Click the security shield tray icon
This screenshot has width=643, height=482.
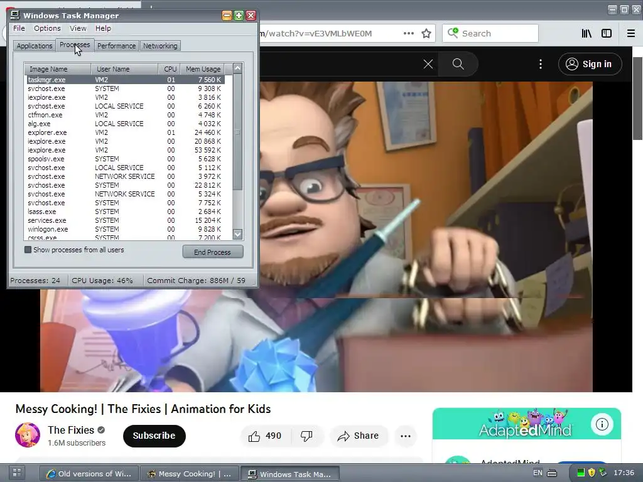click(x=592, y=473)
